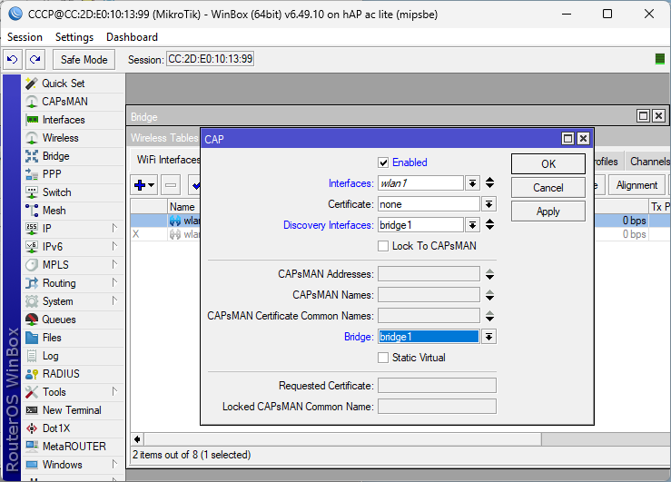Select the wlan1 interface row icon
Image resolution: width=671 pixels, height=482 pixels.
(175, 221)
